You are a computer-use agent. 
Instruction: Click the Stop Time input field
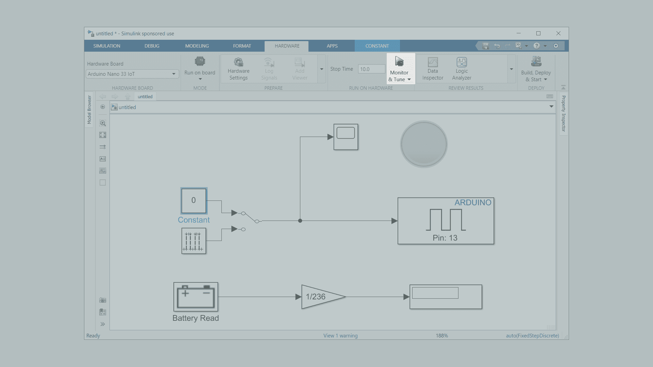coord(371,69)
